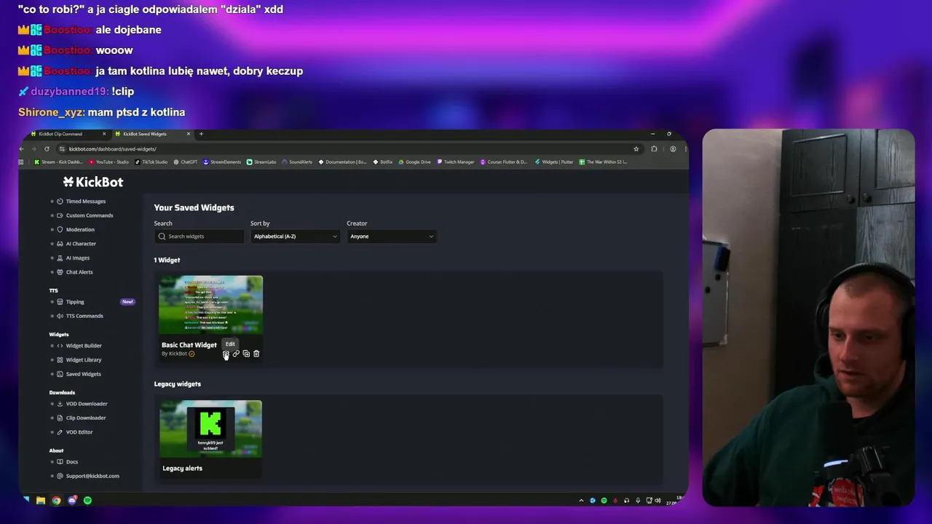Viewport: 932px width, 524px height.
Task: Switch to KickBot Clip Command tab
Action: [66, 134]
